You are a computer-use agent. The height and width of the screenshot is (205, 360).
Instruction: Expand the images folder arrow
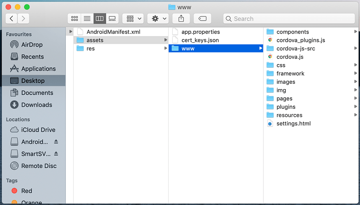(355, 82)
